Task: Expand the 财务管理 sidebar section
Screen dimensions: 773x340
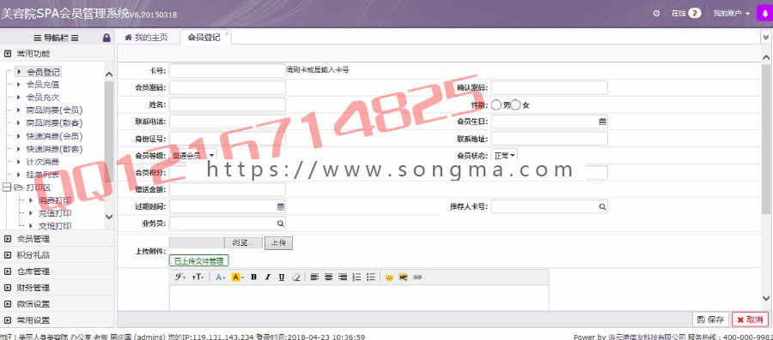Action: click(x=8, y=288)
